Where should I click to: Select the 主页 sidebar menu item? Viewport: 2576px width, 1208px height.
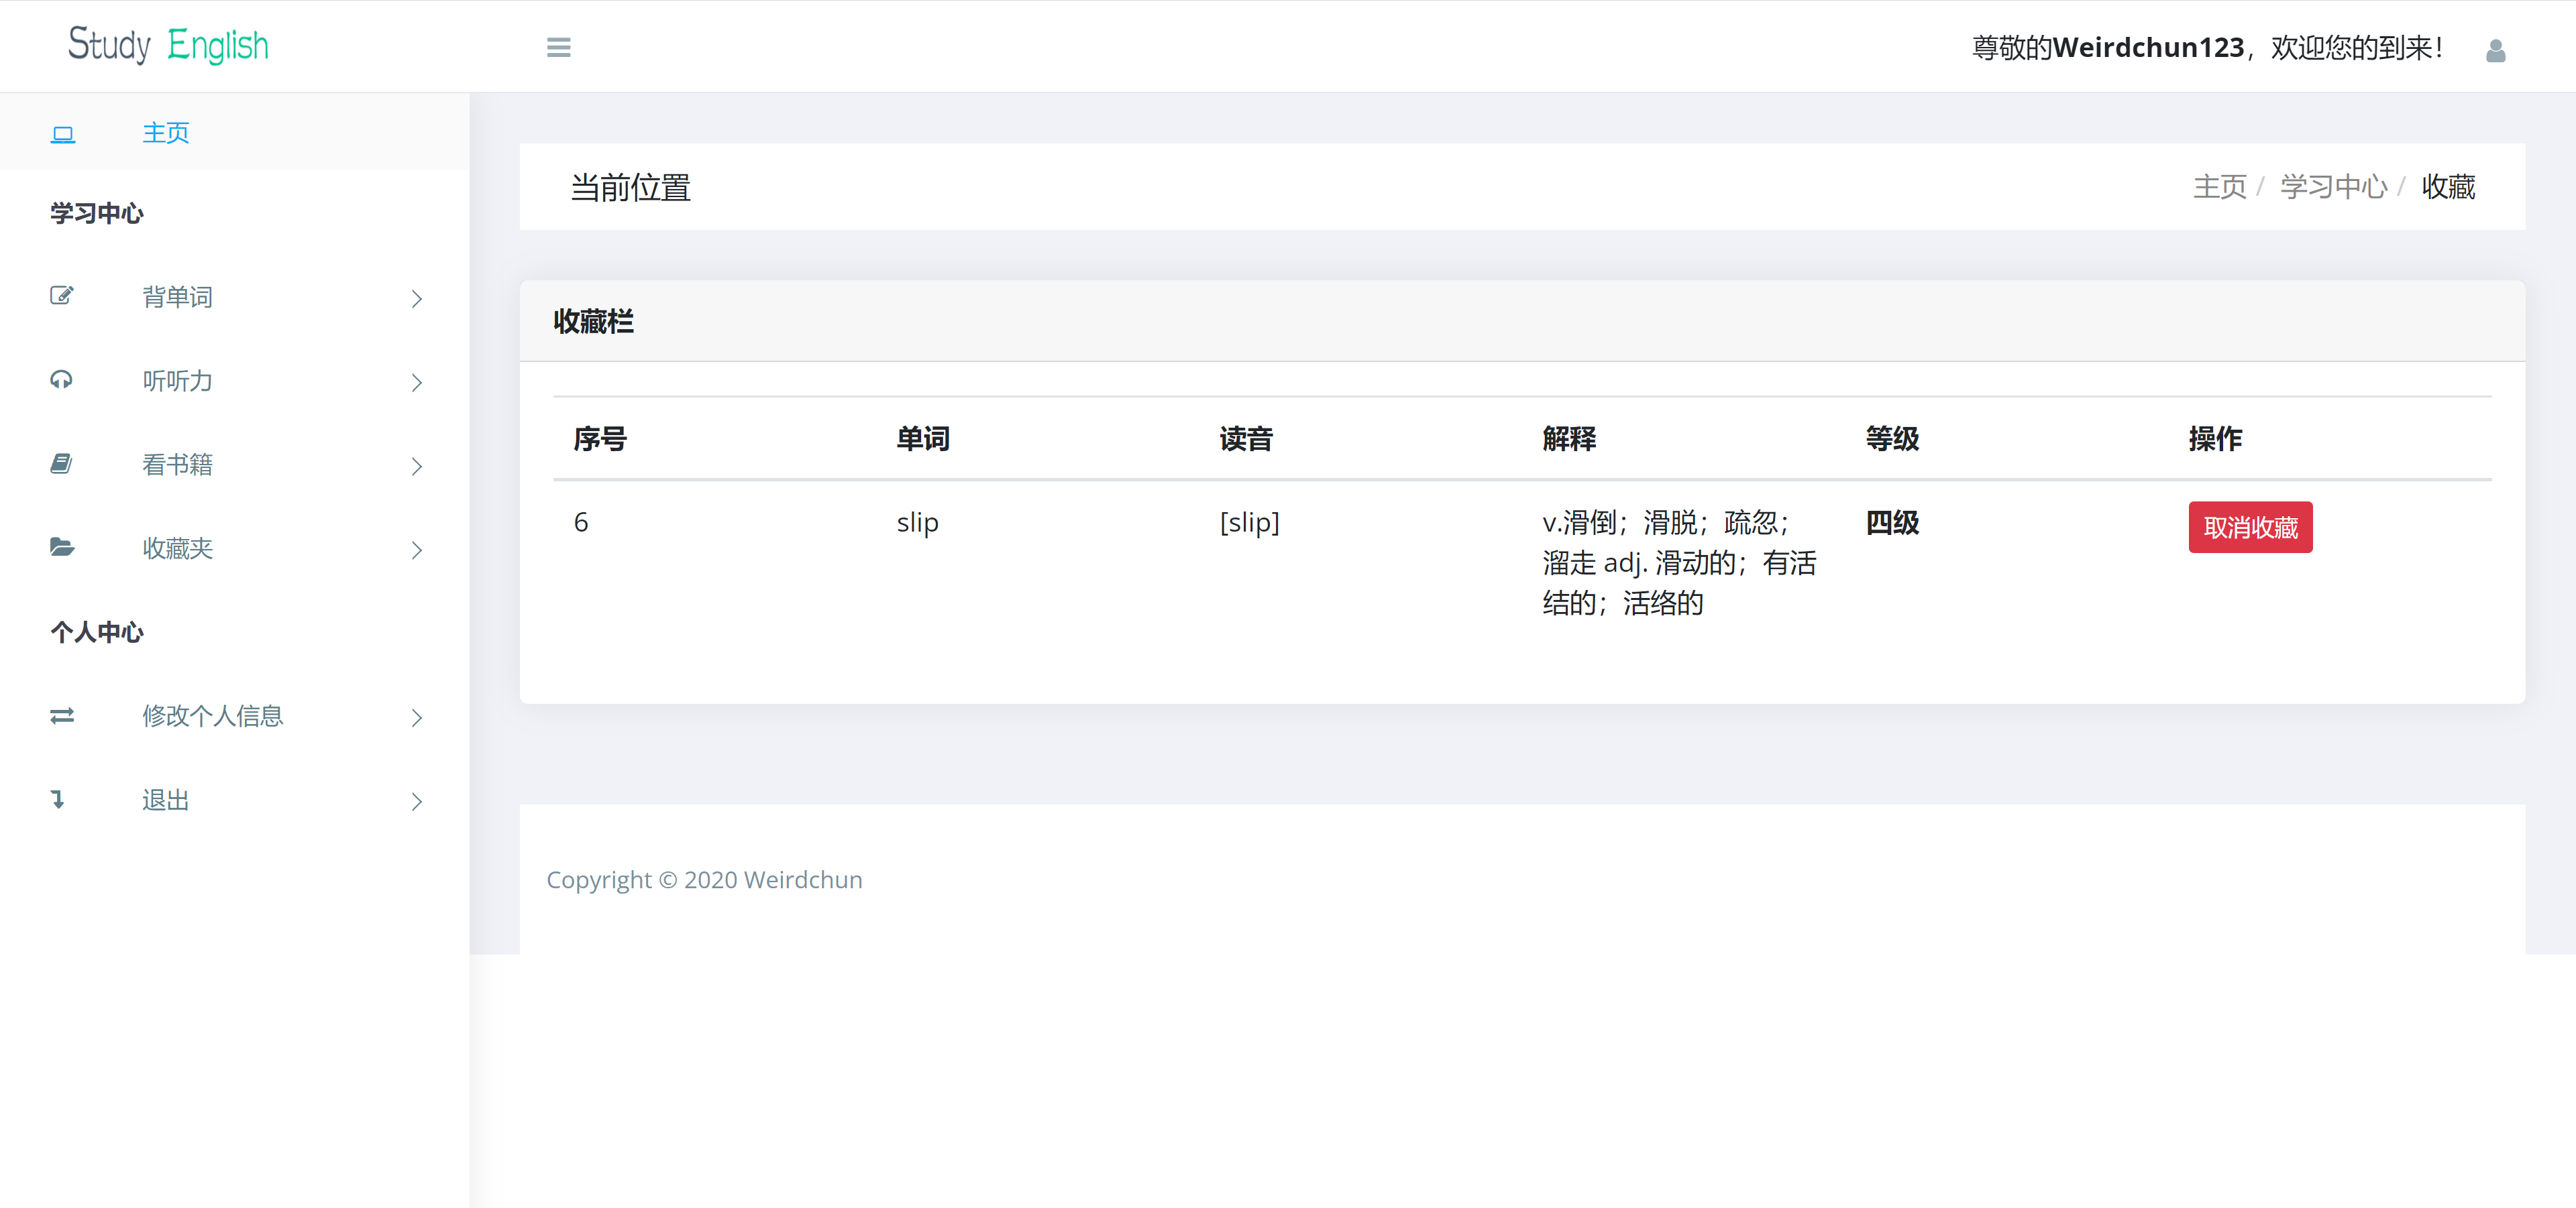(x=166, y=133)
